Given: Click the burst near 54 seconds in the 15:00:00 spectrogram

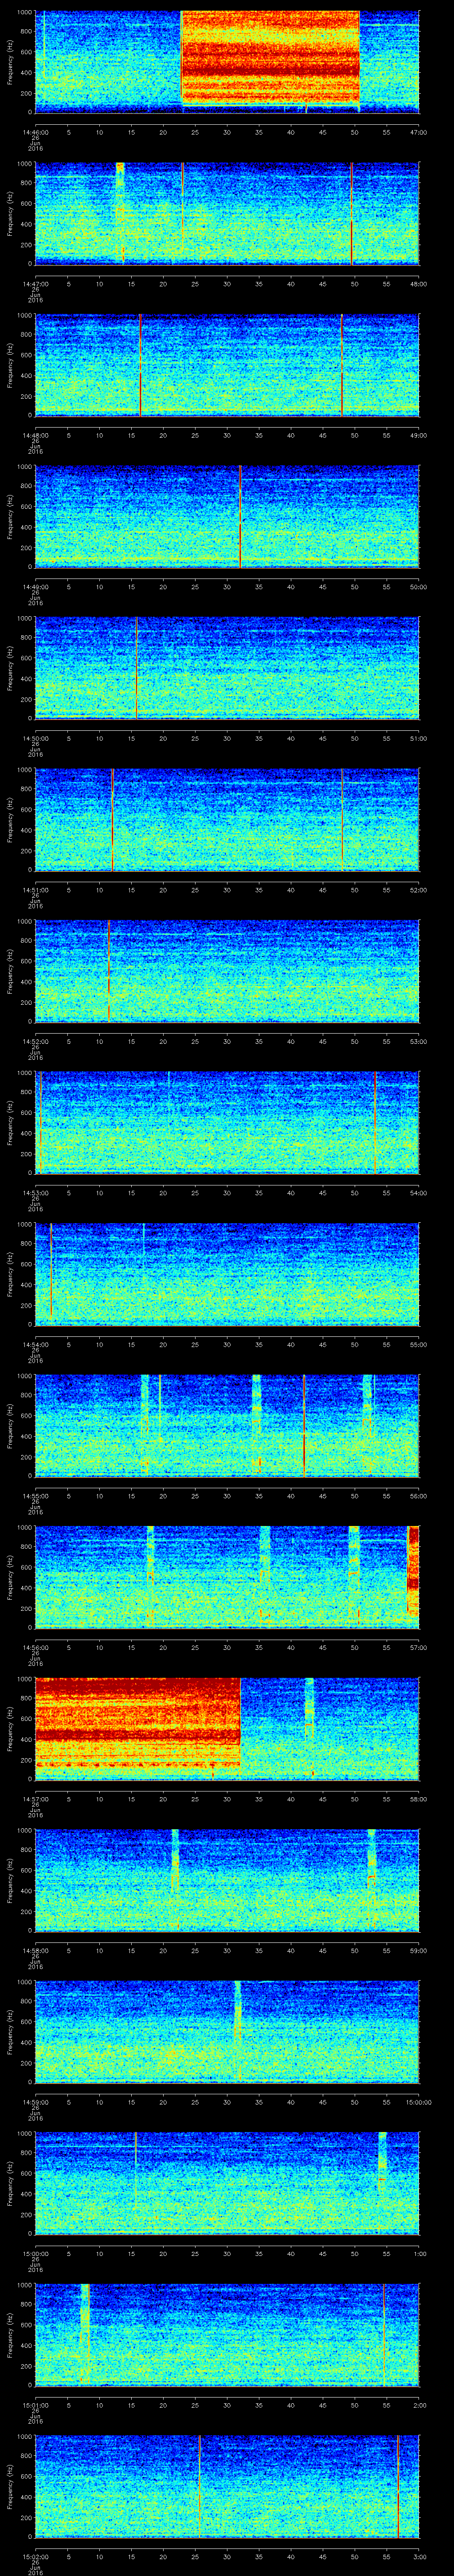Looking at the screenshot, I should tap(383, 2165).
